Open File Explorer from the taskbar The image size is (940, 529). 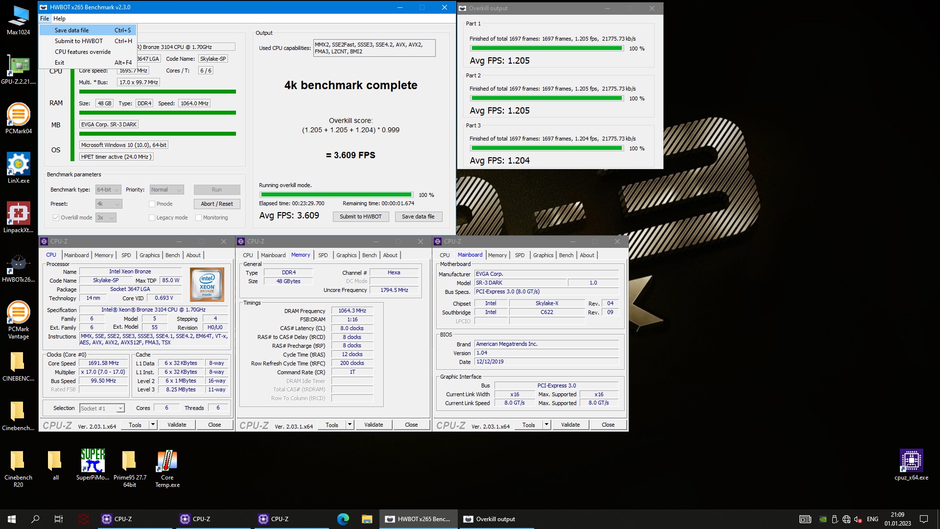[367, 519]
